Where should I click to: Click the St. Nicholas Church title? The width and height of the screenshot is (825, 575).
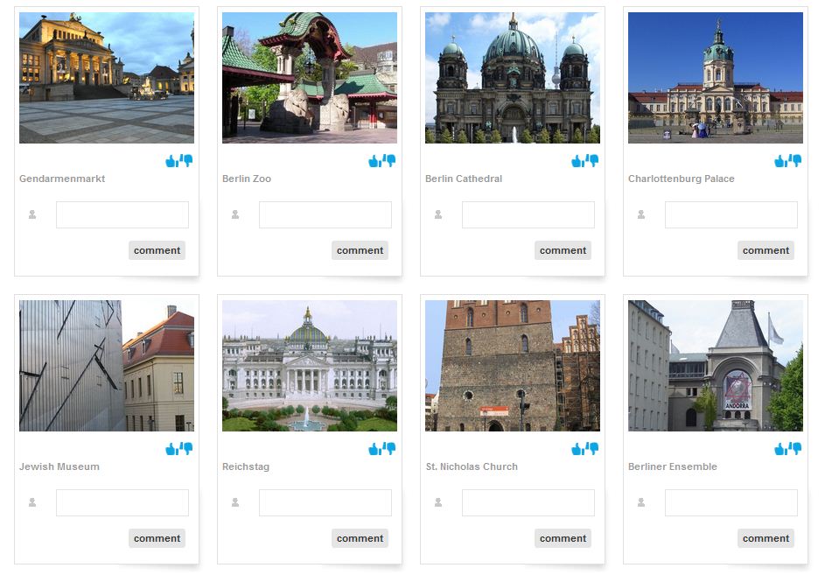coord(472,466)
